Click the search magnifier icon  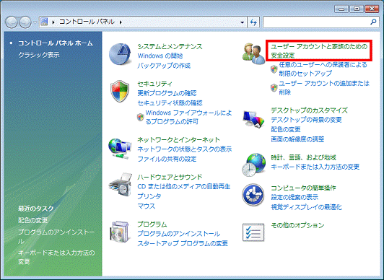click(373, 22)
